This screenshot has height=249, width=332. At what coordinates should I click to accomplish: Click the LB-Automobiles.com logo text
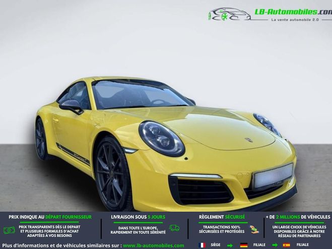(293, 12)
